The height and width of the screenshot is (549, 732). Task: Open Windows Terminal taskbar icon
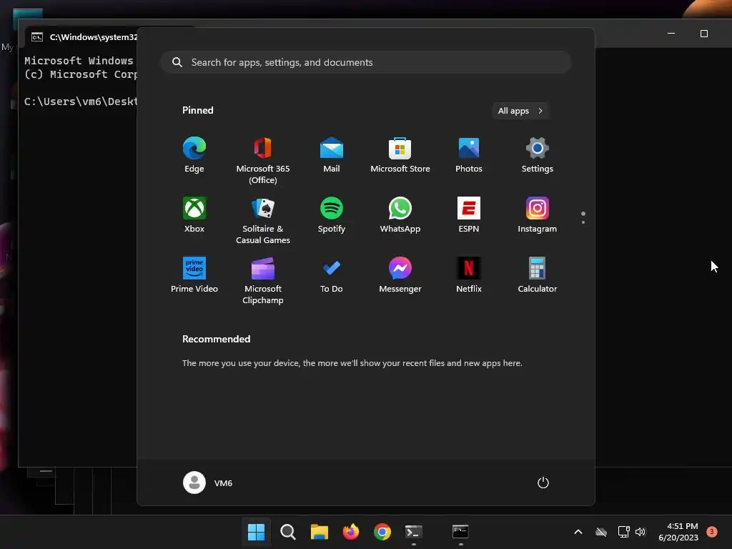tap(414, 532)
